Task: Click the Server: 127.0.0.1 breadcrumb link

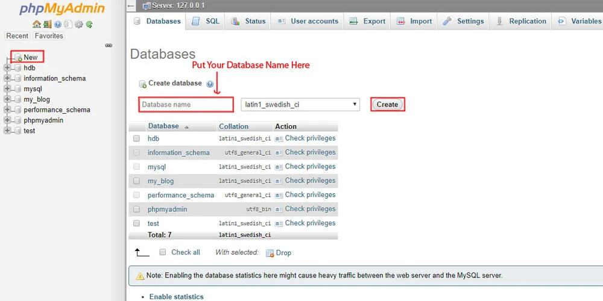Action: click(178, 6)
